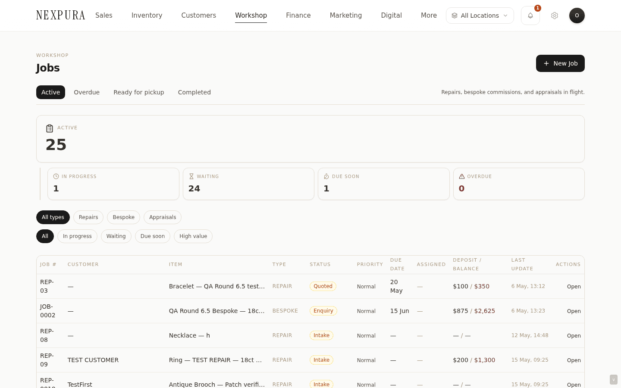
Task: Filter jobs by Bespoke
Action: pyautogui.click(x=124, y=217)
